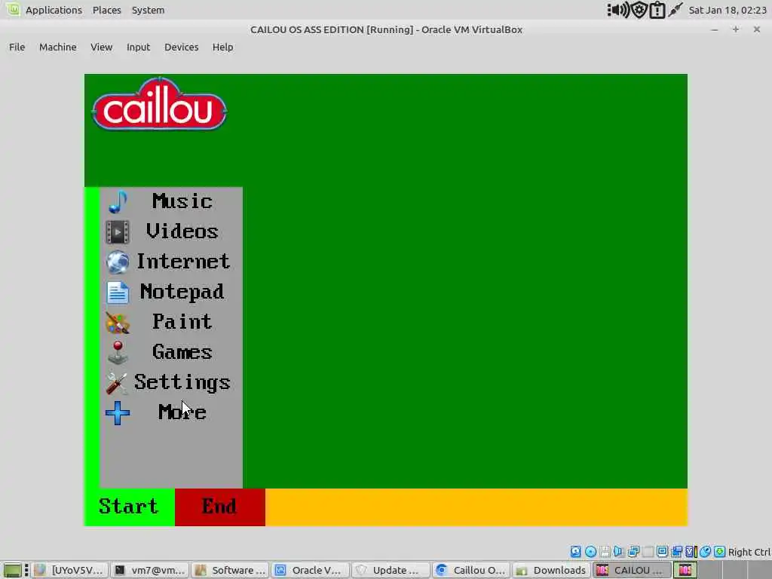
Task: Select the Games menu entry text
Action: 182,352
